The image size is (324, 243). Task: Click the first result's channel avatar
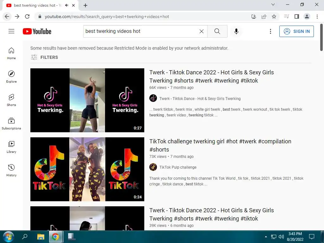(153, 98)
